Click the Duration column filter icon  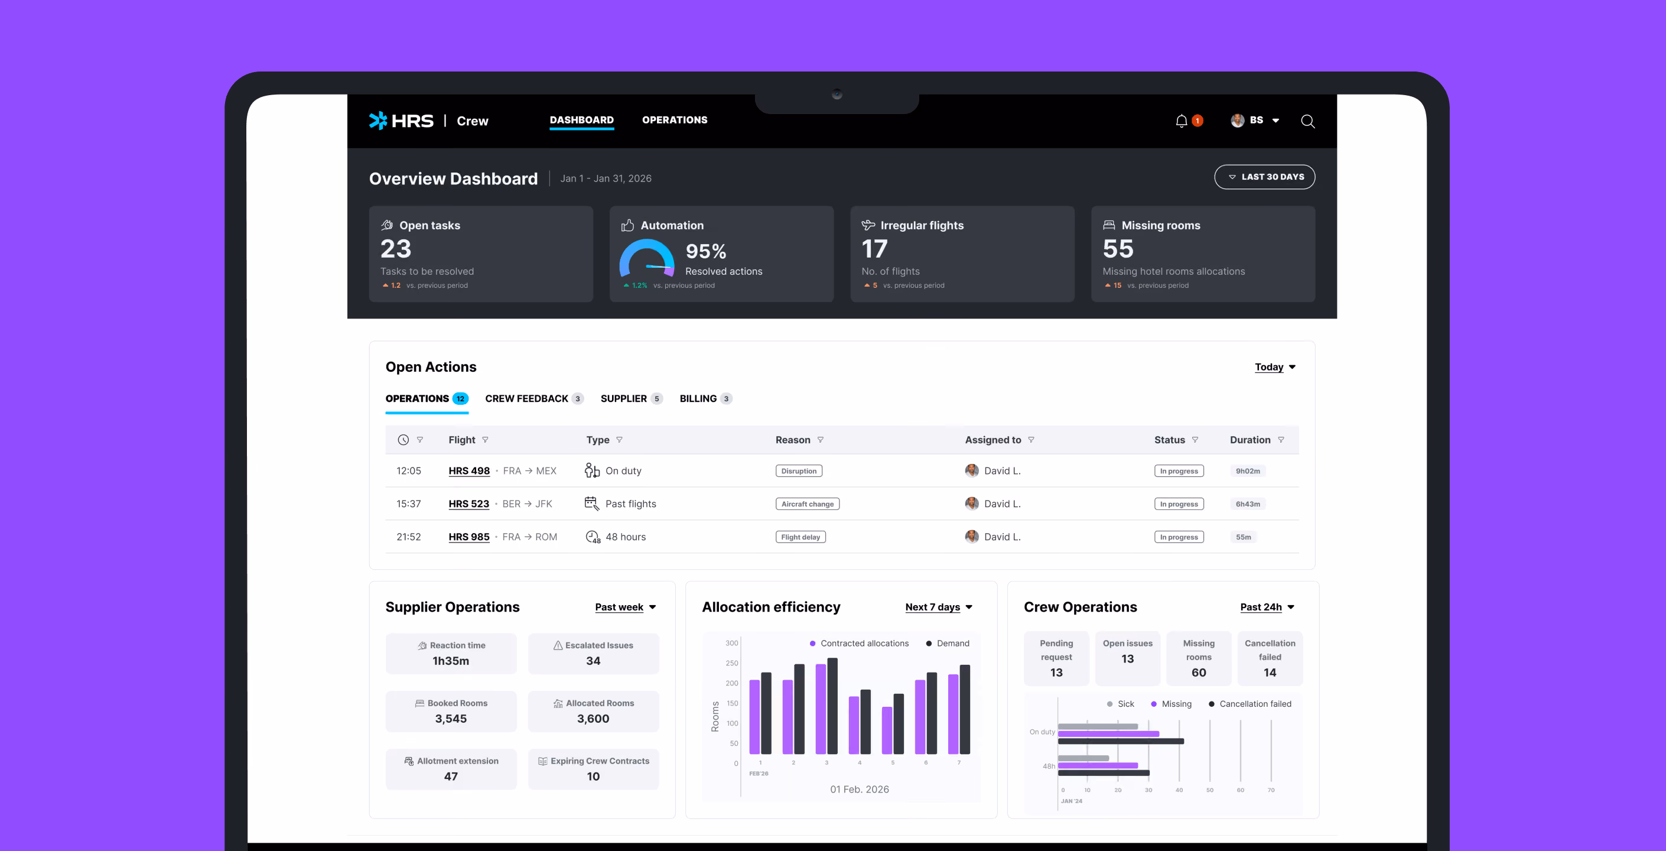(x=1281, y=440)
